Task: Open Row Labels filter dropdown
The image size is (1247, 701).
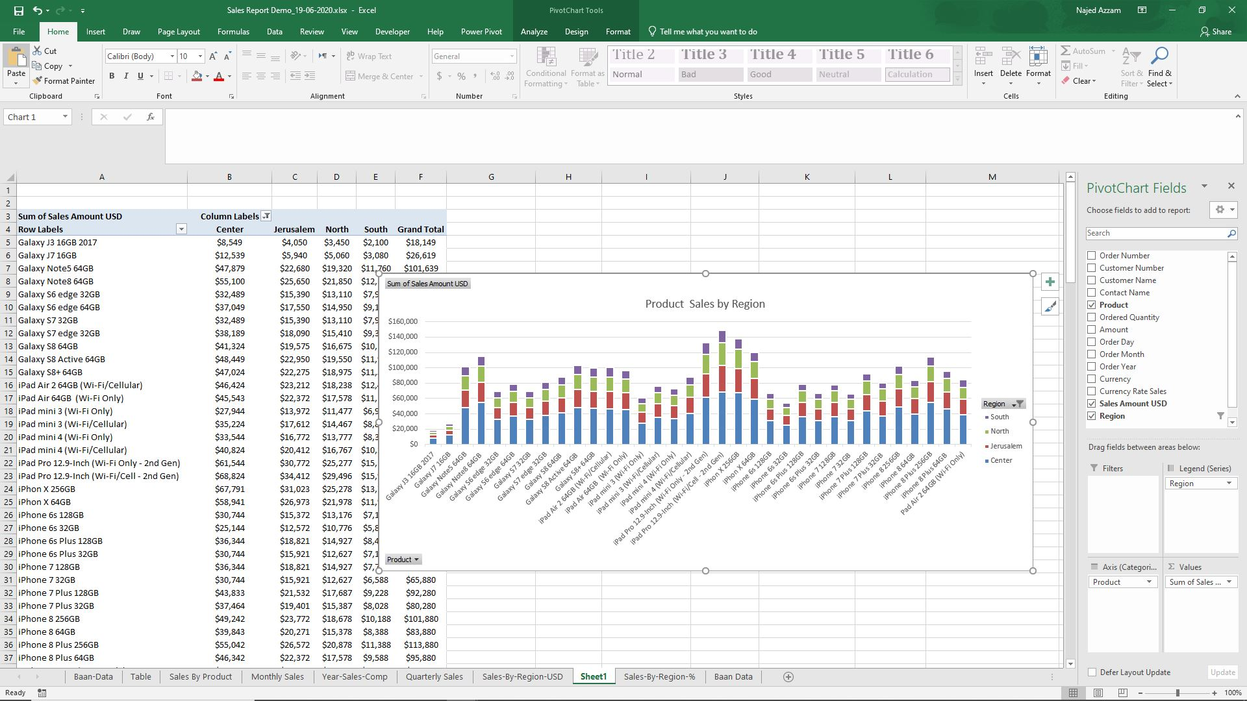Action: 181,229
